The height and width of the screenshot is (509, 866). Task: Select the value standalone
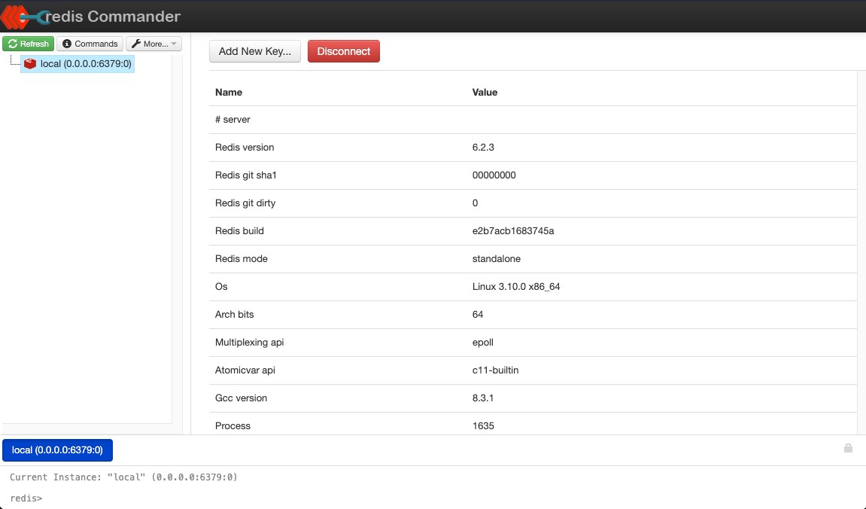[x=497, y=259]
